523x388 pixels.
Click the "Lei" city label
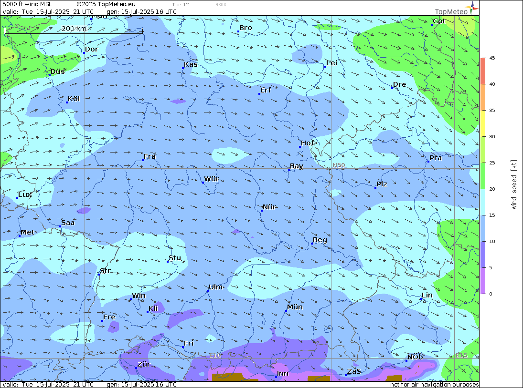click(x=331, y=63)
